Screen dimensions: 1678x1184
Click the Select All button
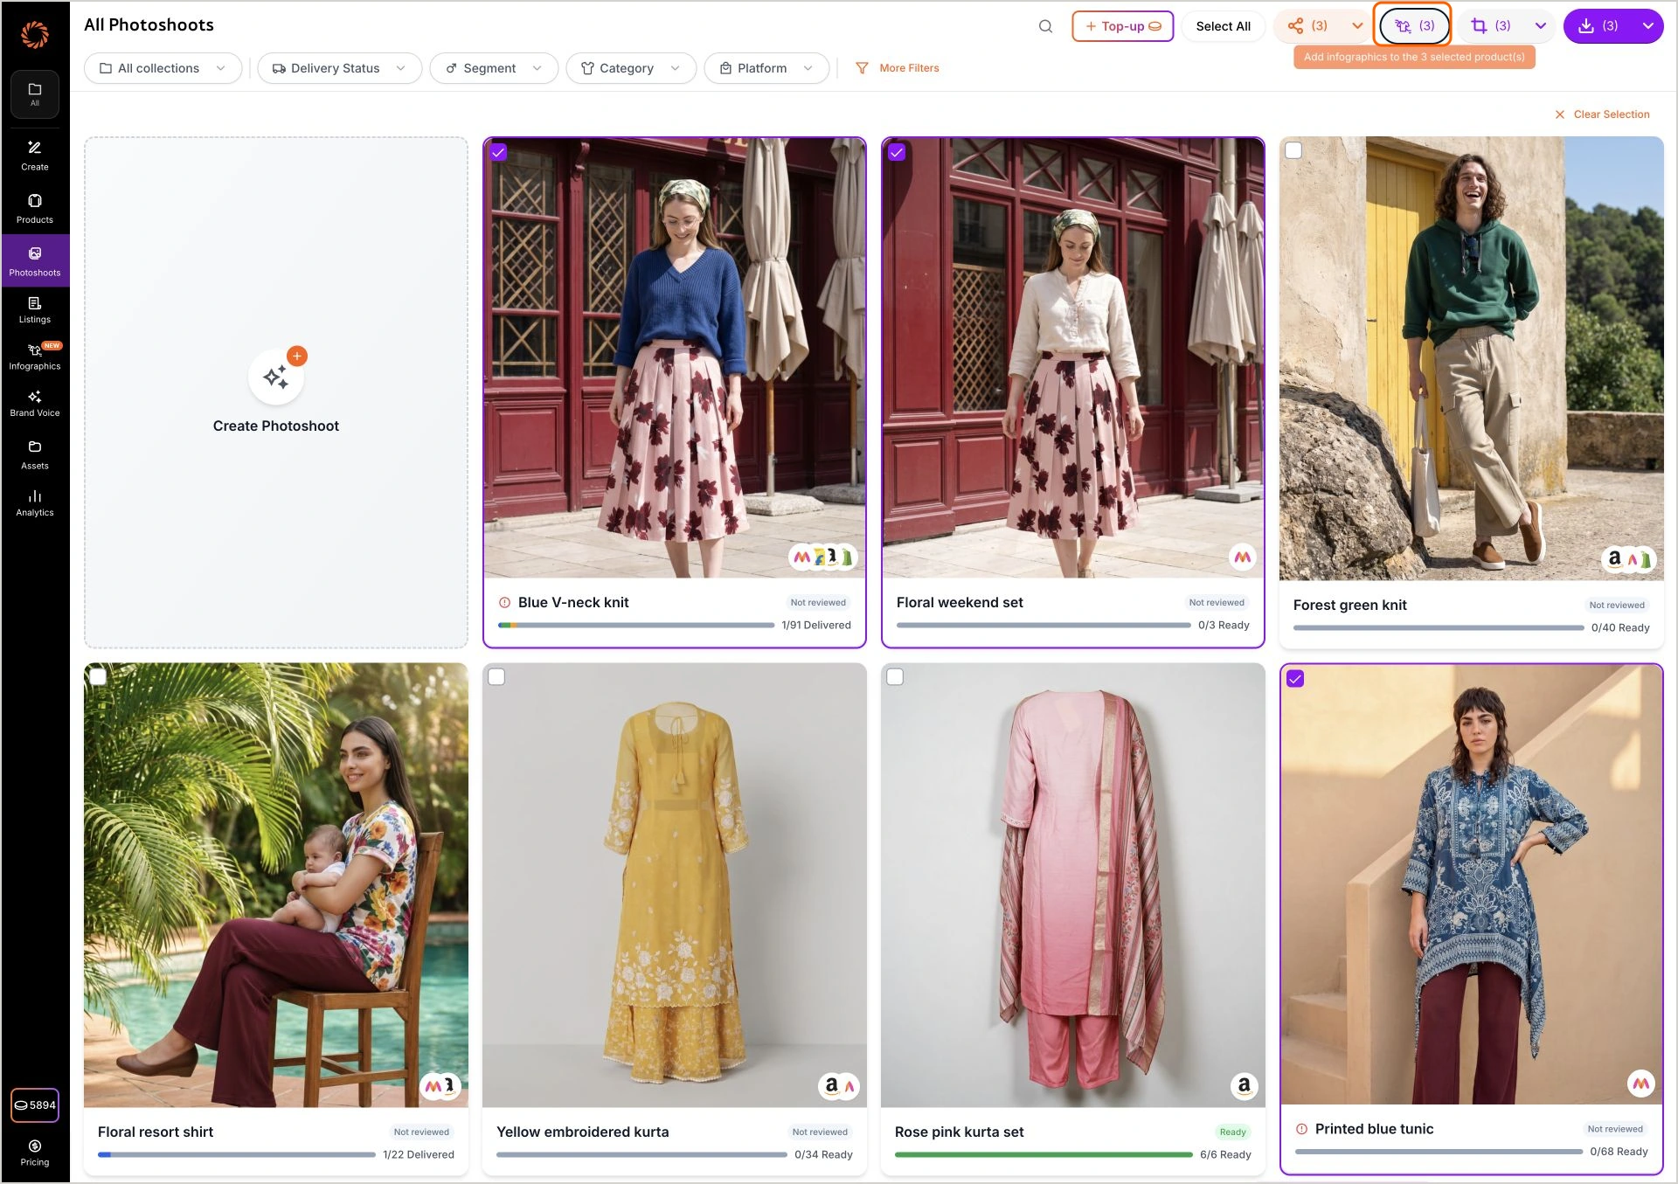point(1223,26)
